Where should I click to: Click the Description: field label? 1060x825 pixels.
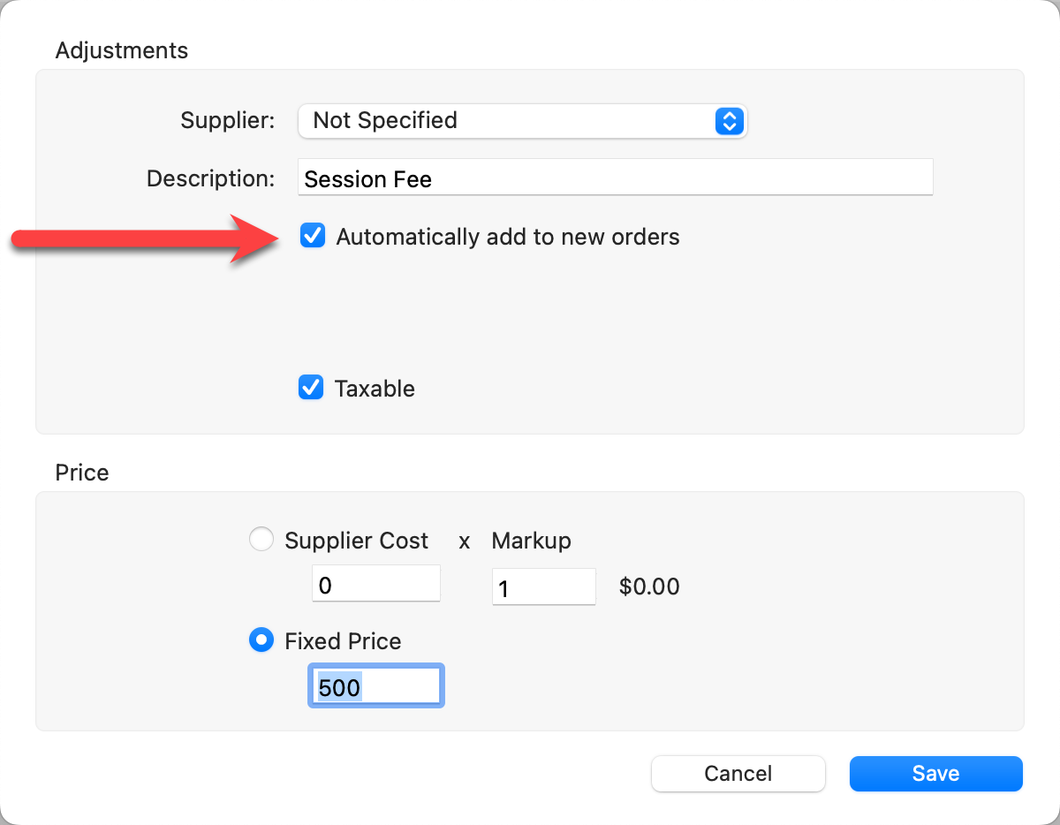pyautogui.click(x=211, y=178)
